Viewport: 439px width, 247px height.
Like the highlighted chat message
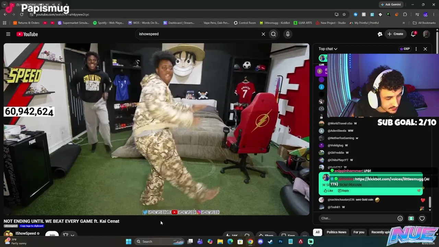tap(329, 191)
